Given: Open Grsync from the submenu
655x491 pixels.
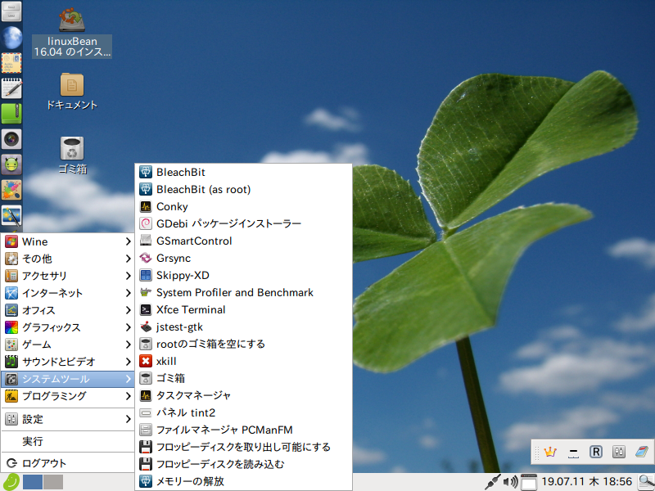Looking at the screenshot, I should [243, 258].
